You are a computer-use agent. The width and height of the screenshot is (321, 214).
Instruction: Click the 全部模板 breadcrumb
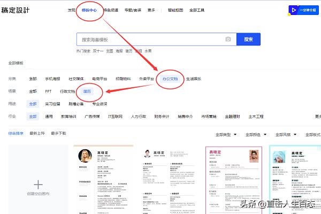coord(16,63)
